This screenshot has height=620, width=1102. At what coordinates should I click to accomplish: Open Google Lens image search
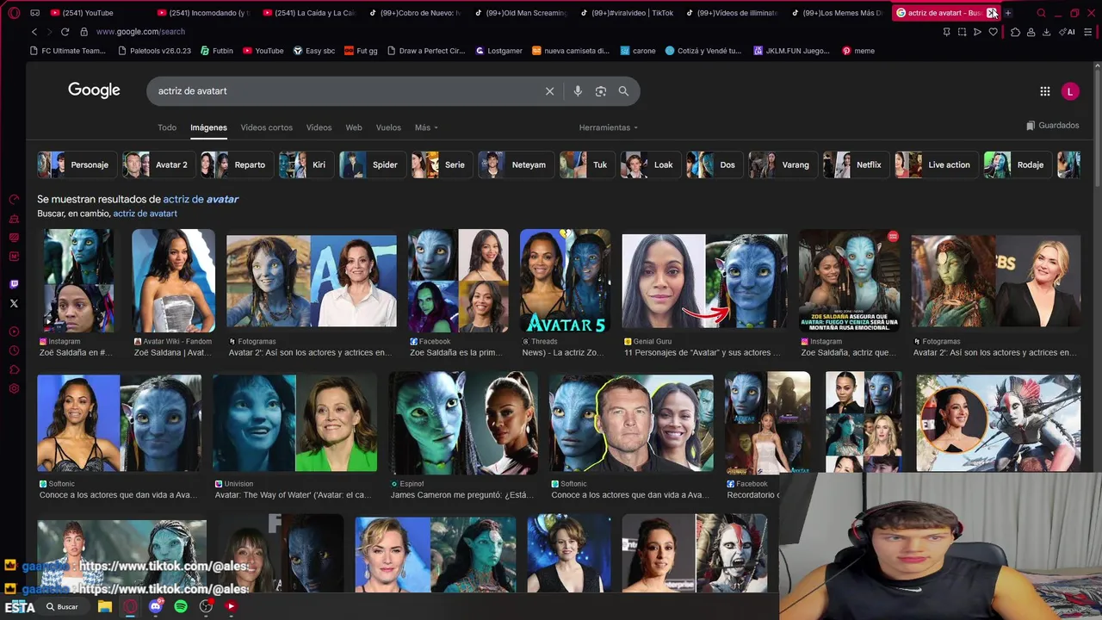[x=601, y=91]
